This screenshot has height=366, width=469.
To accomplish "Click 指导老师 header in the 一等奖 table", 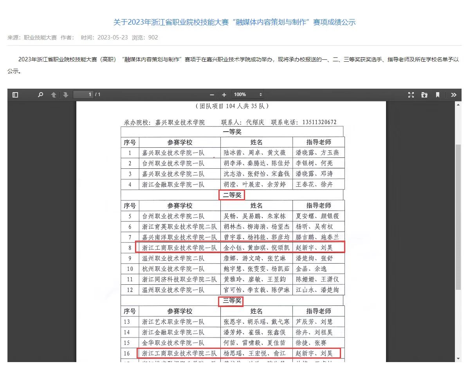I will coord(319,143).
